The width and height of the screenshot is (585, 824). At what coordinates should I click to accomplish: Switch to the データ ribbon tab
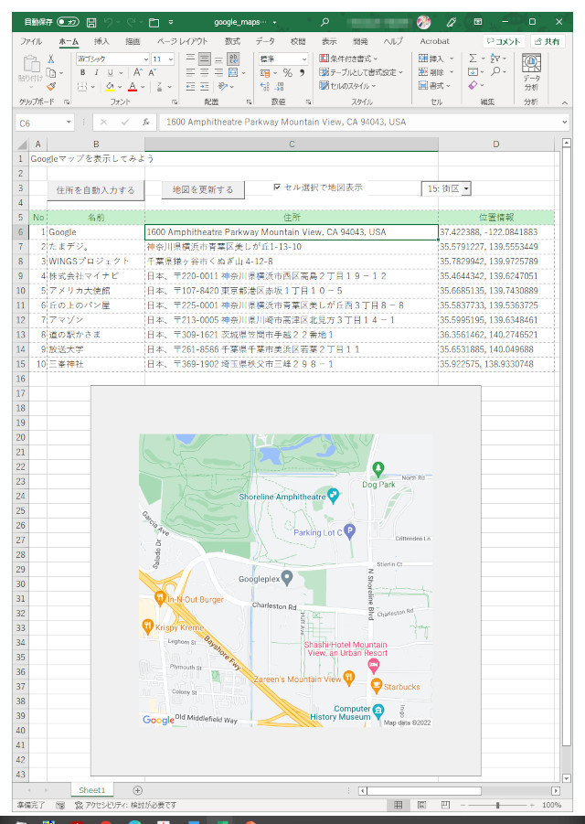(x=265, y=41)
